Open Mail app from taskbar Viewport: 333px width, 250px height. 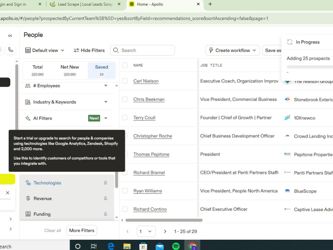160,246
